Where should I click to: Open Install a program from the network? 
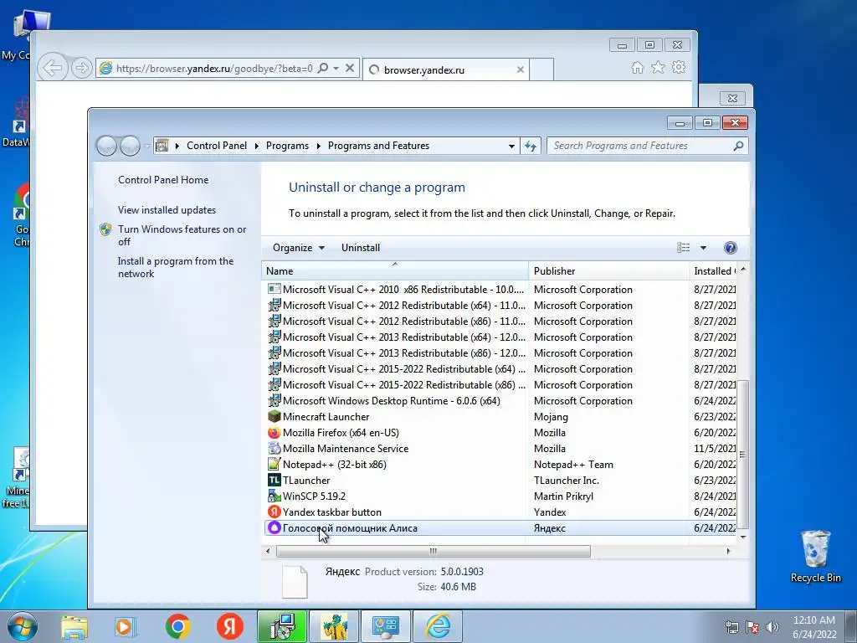pos(176,267)
